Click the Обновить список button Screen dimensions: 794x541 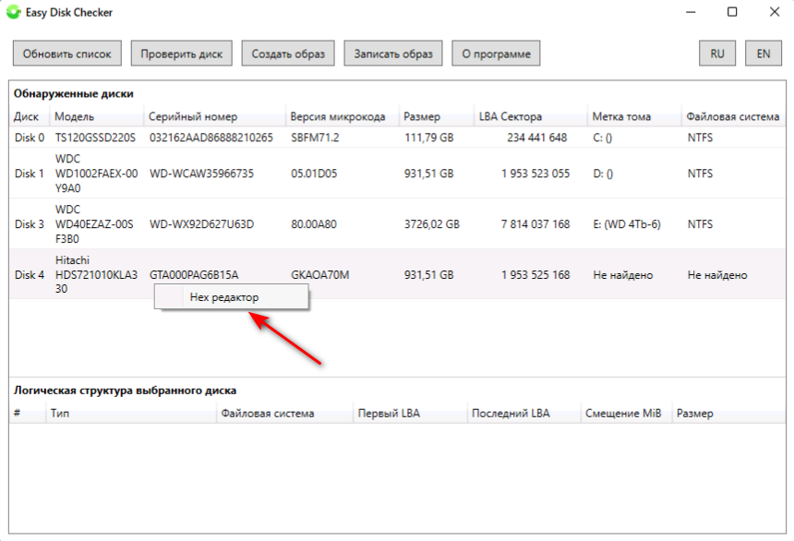point(66,54)
